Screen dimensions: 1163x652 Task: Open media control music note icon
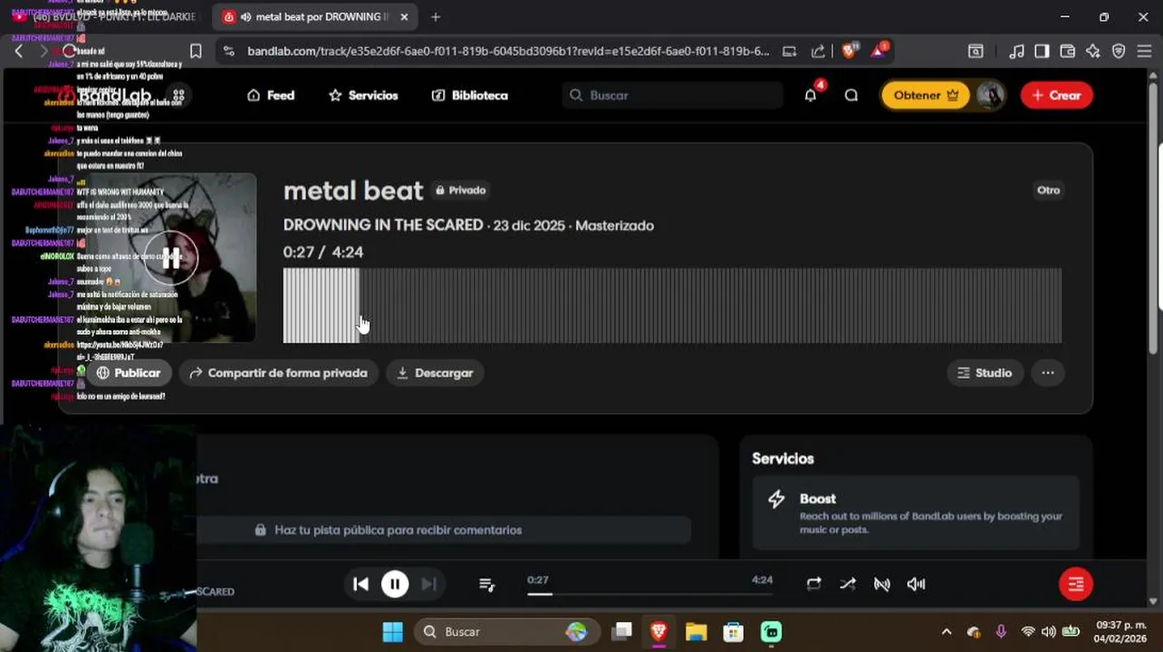[1016, 52]
